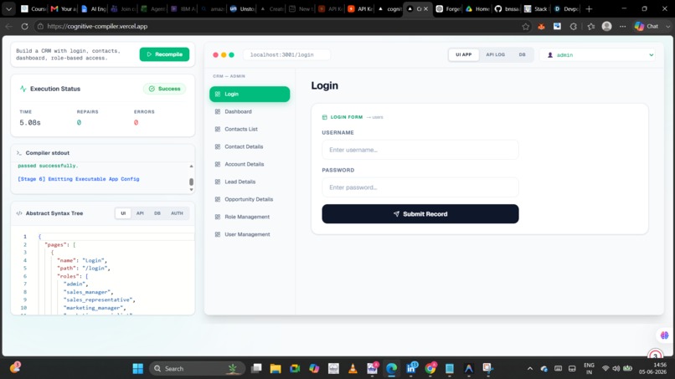Focus the Enter username input field
This screenshot has width=675, height=379.
pos(420,150)
